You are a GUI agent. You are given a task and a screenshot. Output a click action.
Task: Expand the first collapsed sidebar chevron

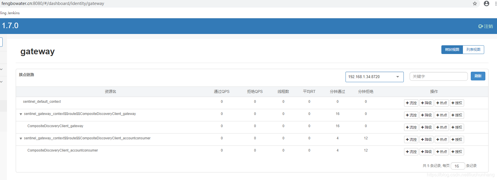tap(1, 69)
